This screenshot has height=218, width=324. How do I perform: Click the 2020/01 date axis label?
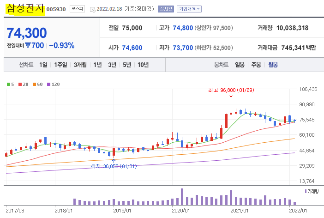point(180,211)
